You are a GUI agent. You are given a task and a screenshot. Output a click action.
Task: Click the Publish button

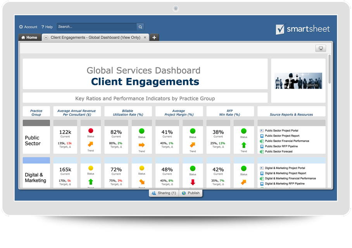[190, 193]
